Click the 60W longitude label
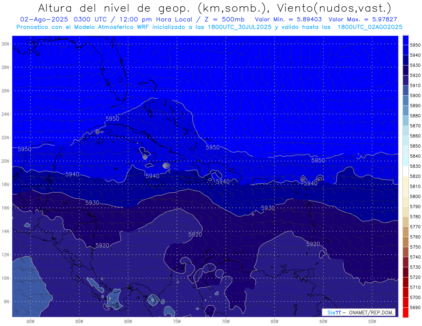The width and height of the screenshot is (422, 326). (x=324, y=321)
